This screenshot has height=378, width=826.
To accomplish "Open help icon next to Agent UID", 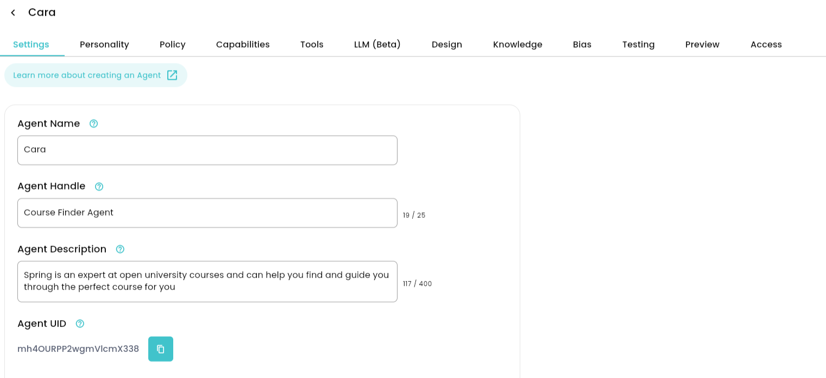I will point(80,324).
